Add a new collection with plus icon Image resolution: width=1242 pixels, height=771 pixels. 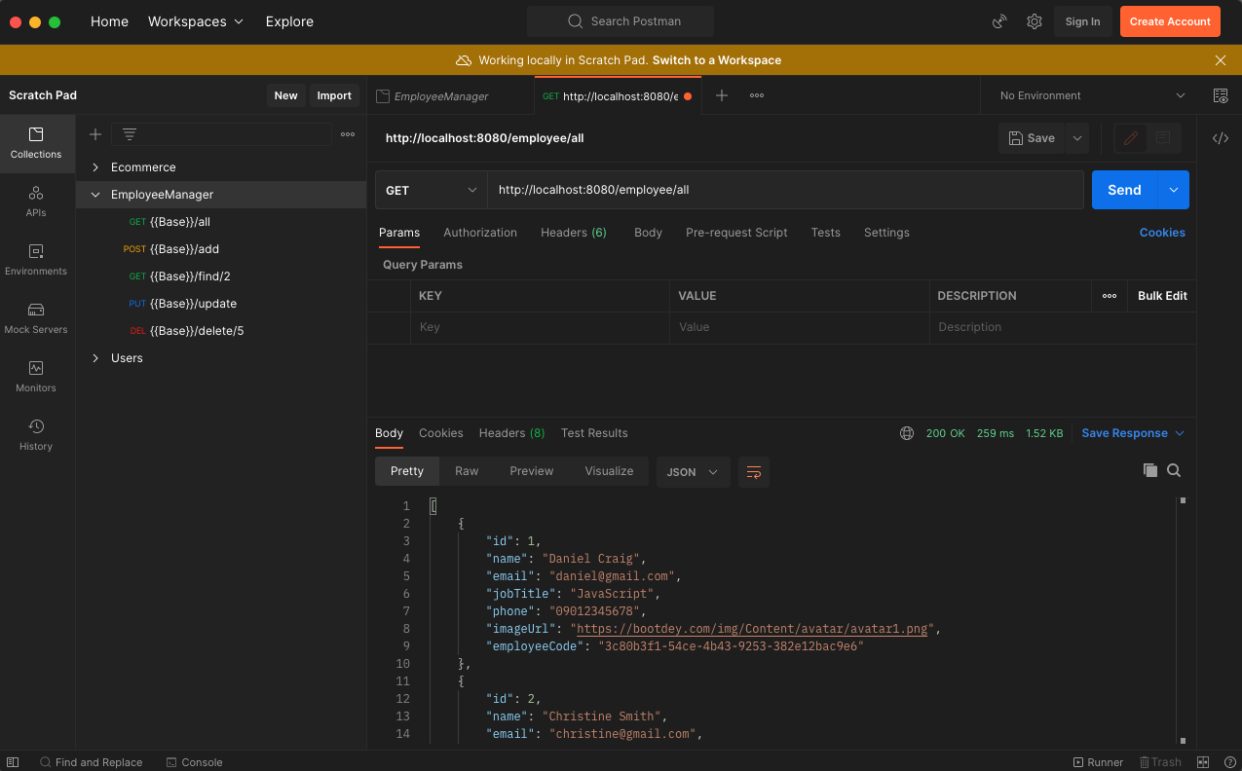click(95, 134)
